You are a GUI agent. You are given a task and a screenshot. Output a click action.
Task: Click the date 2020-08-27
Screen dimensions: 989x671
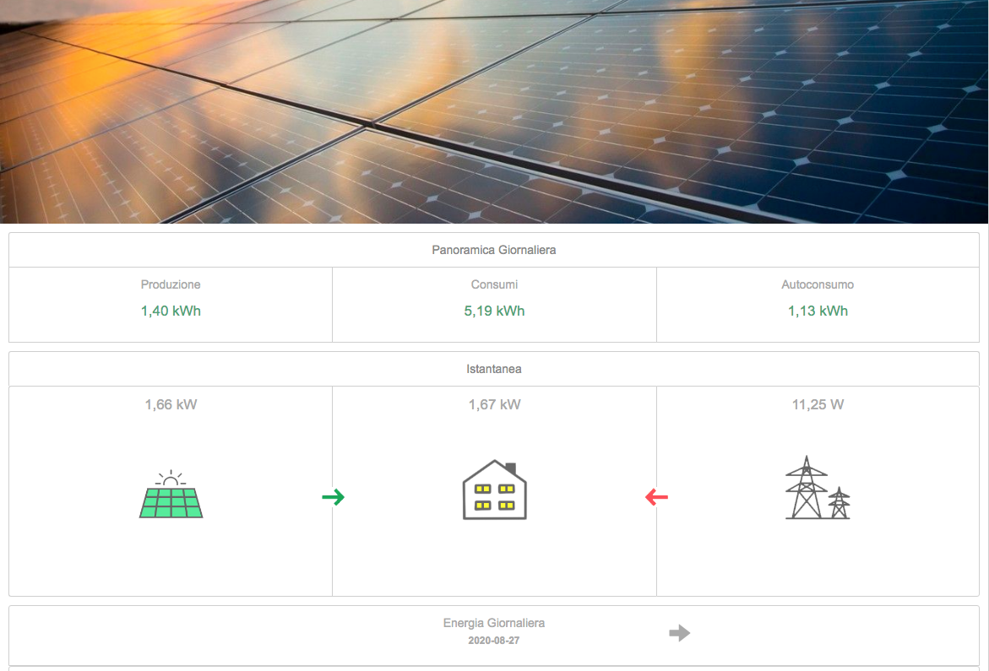[x=494, y=640]
